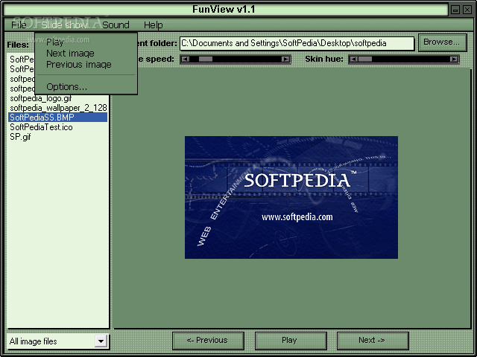Screen dimensions: 477x357
Task: Open the File menu
Action: pyautogui.click(x=19, y=25)
